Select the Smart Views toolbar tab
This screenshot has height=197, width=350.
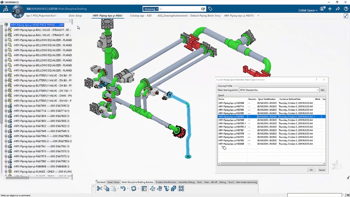(113, 182)
